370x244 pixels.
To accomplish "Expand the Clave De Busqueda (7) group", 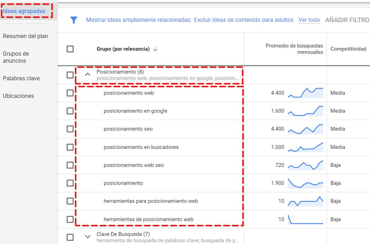I will tap(88, 237).
